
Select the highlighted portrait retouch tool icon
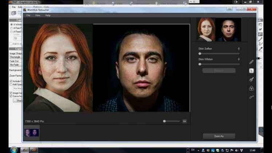click(251, 71)
